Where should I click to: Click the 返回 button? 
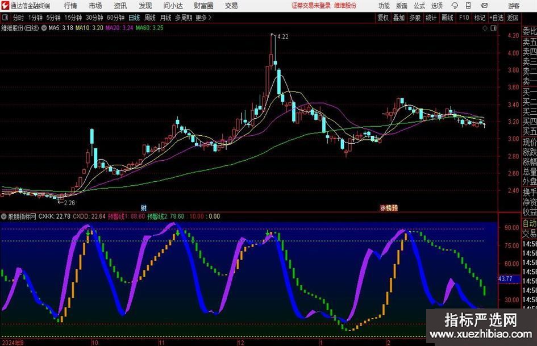click(513, 18)
